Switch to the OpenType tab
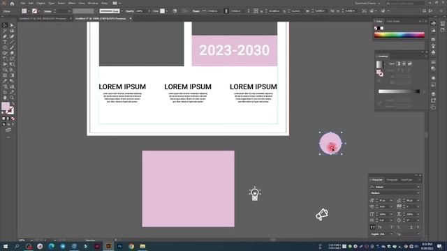This screenshot has width=447, height=251. tap(406, 180)
